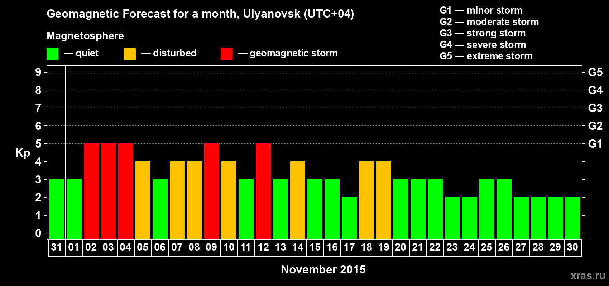The height and width of the screenshot is (286, 609).
Task: Select the orange bar for day 08
Action: point(195,200)
